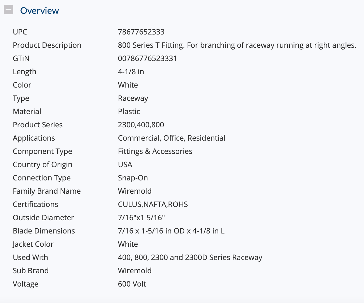Click the Color row label
Image resolution: width=364 pixels, height=303 pixels.
[x=22, y=85]
